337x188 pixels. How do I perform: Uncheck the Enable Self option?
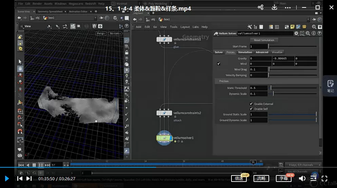tap(251, 109)
